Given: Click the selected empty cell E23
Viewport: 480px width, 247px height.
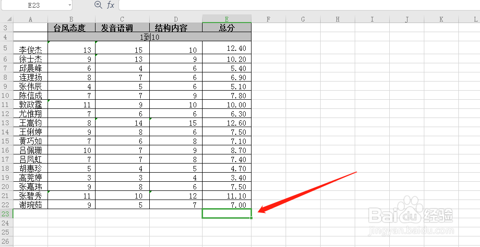Looking at the screenshot, I should tap(227, 213).
